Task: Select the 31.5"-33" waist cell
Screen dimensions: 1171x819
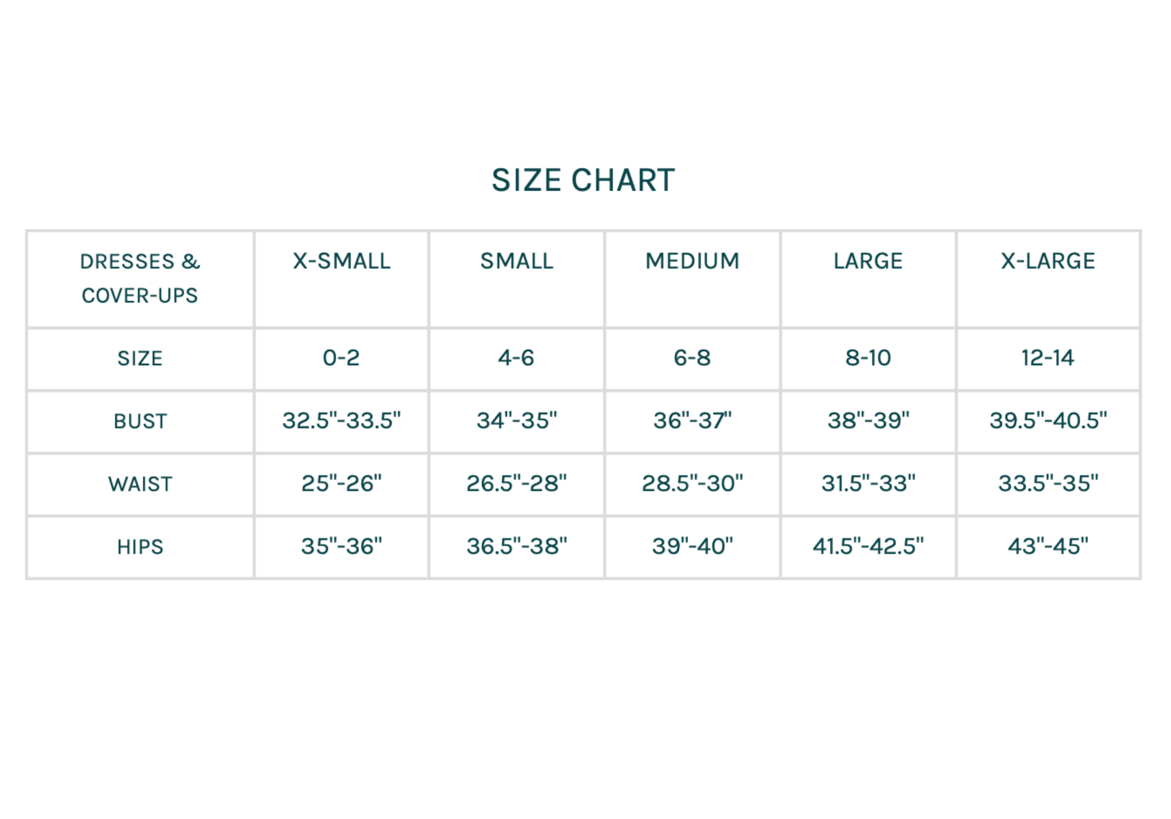Action: click(868, 484)
